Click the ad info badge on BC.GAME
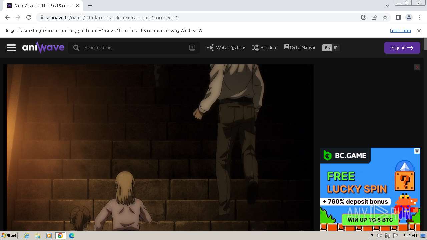Screen dimensions: 427x240 [417, 151]
